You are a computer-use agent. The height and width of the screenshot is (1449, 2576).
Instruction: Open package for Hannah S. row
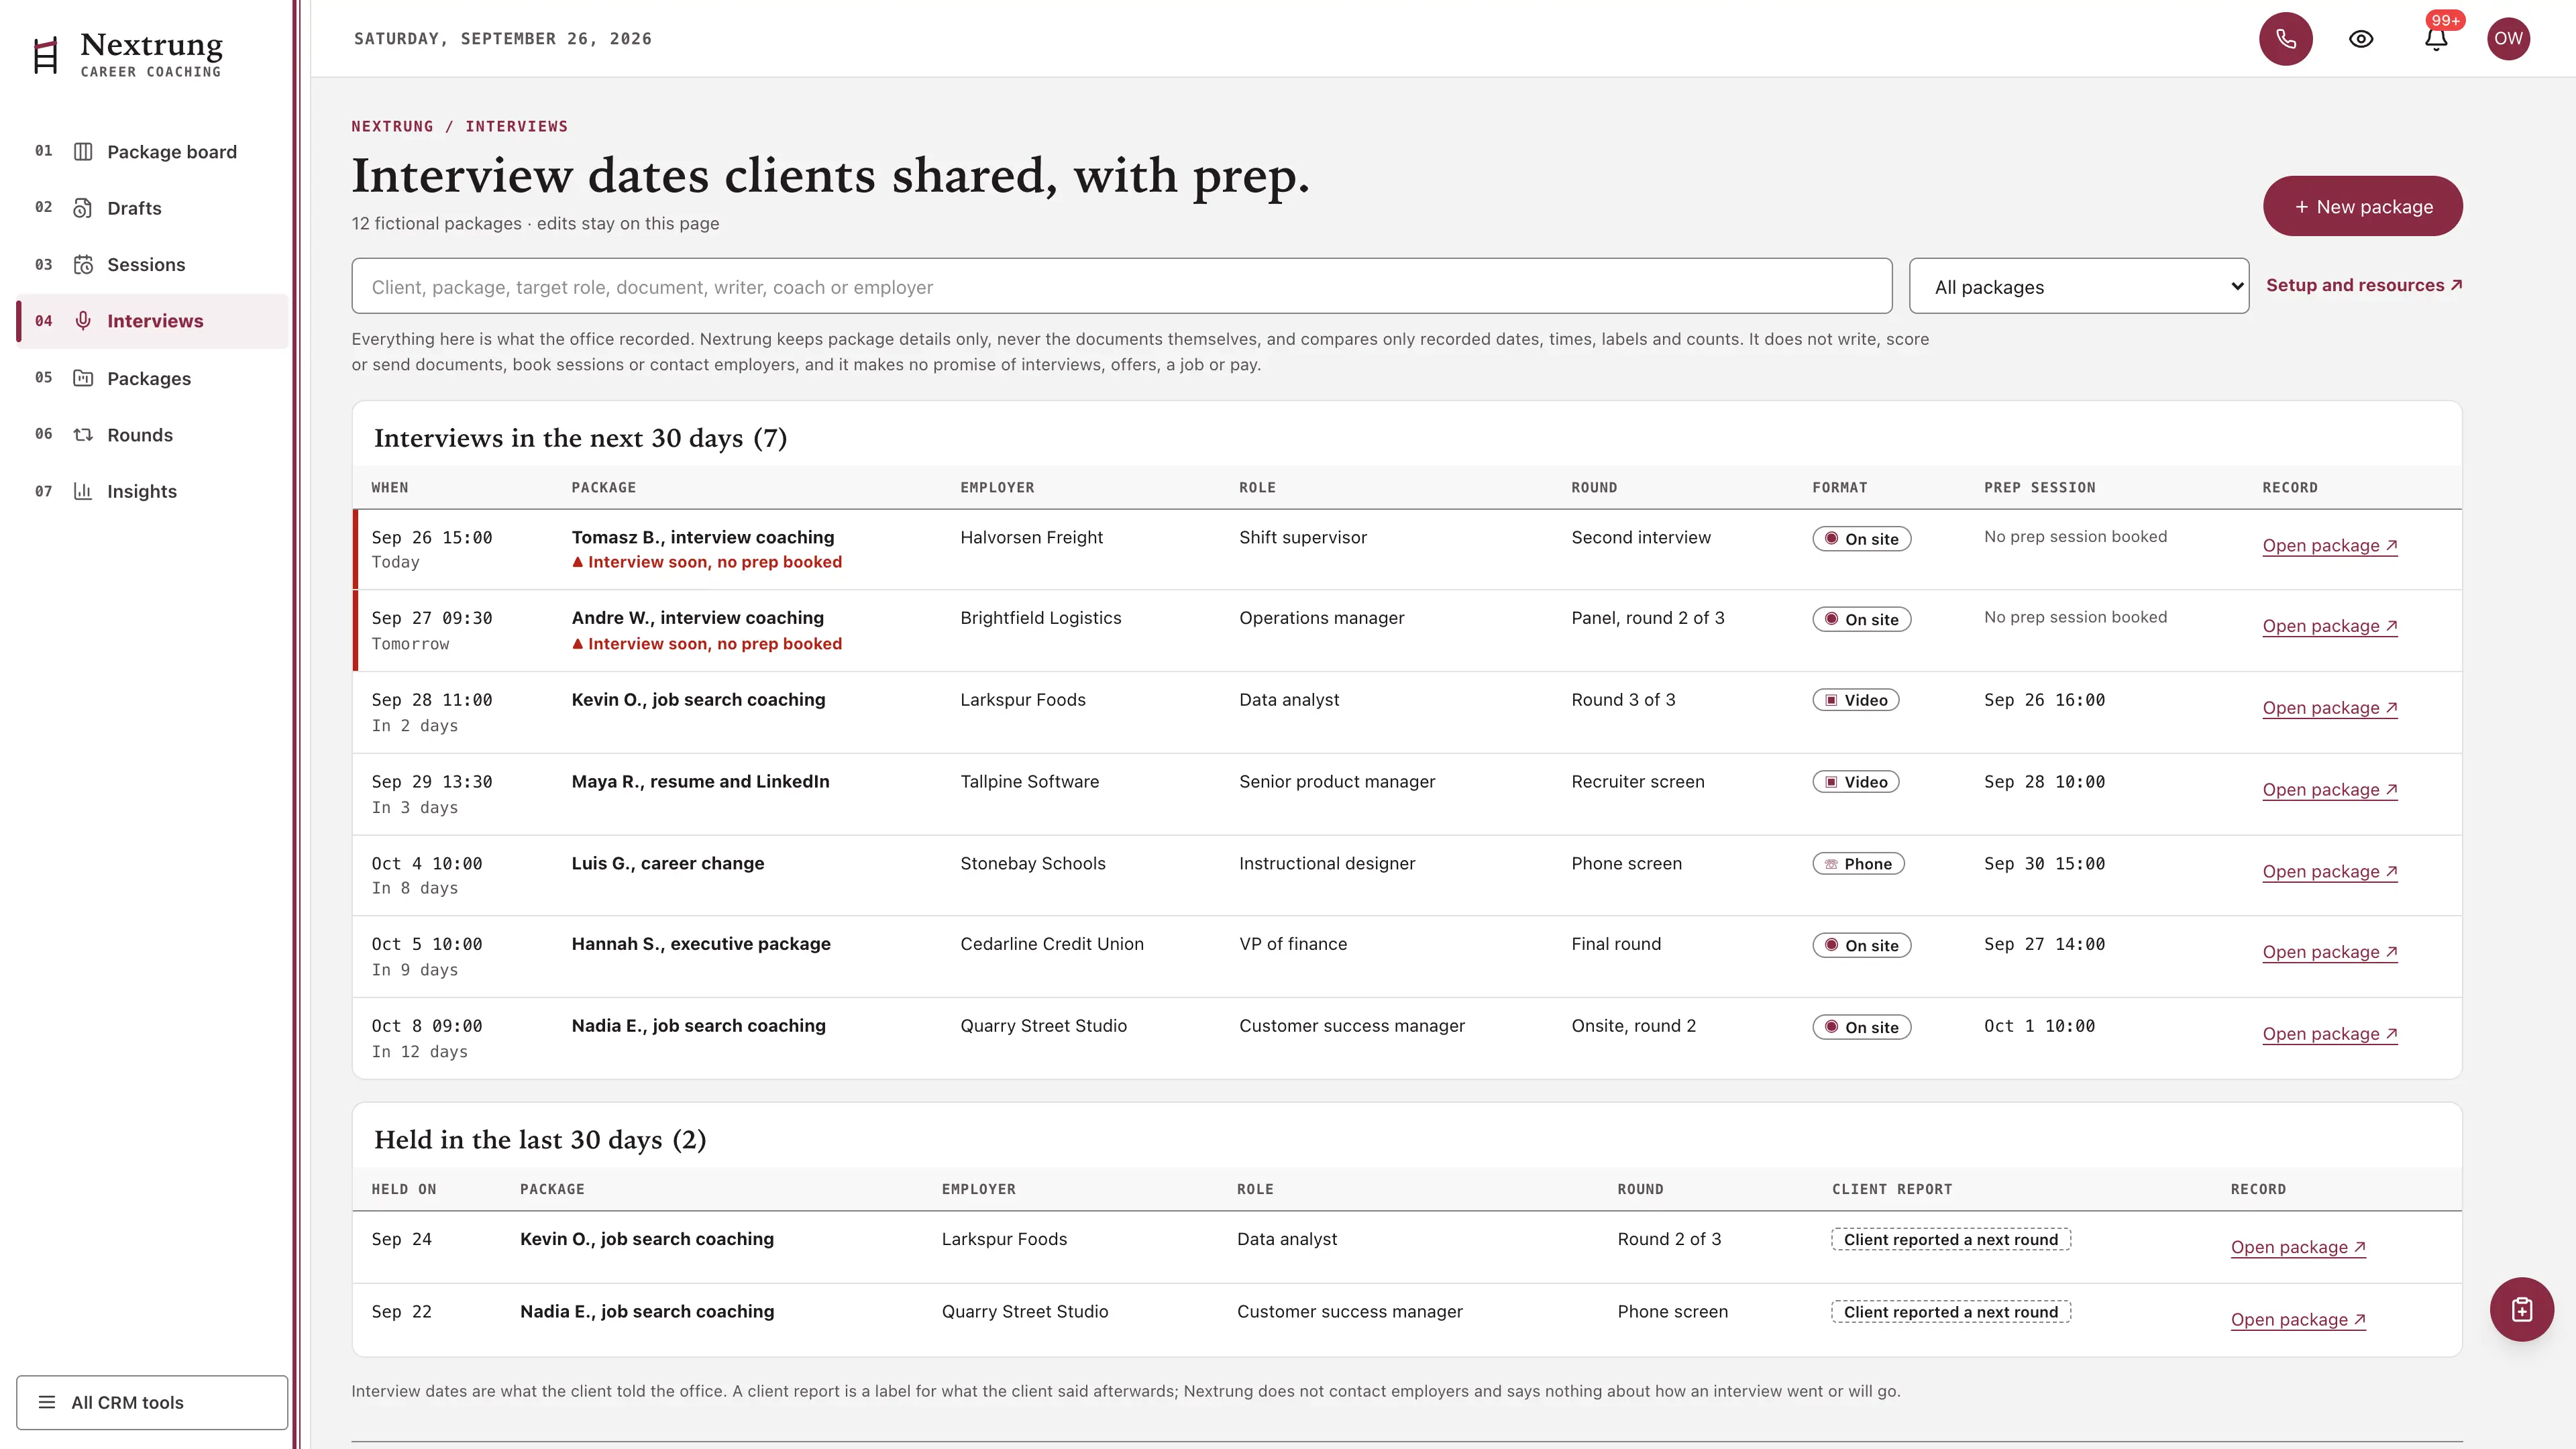2330,953
